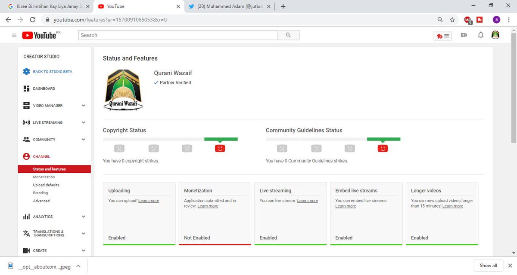The height and width of the screenshot is (275, 517).
Task: Click 'Not Enabled' in Monetization card
Action: 197,238
